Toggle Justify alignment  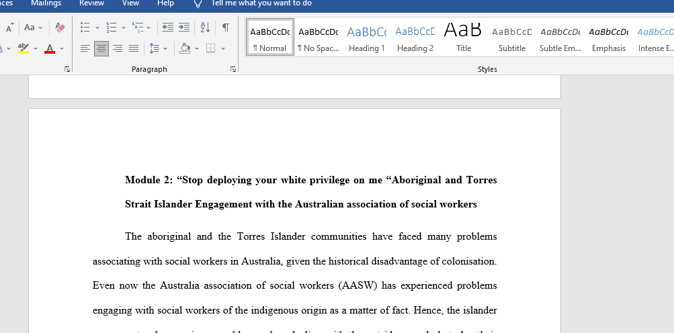pyautogui.click(x=134, y=48)
